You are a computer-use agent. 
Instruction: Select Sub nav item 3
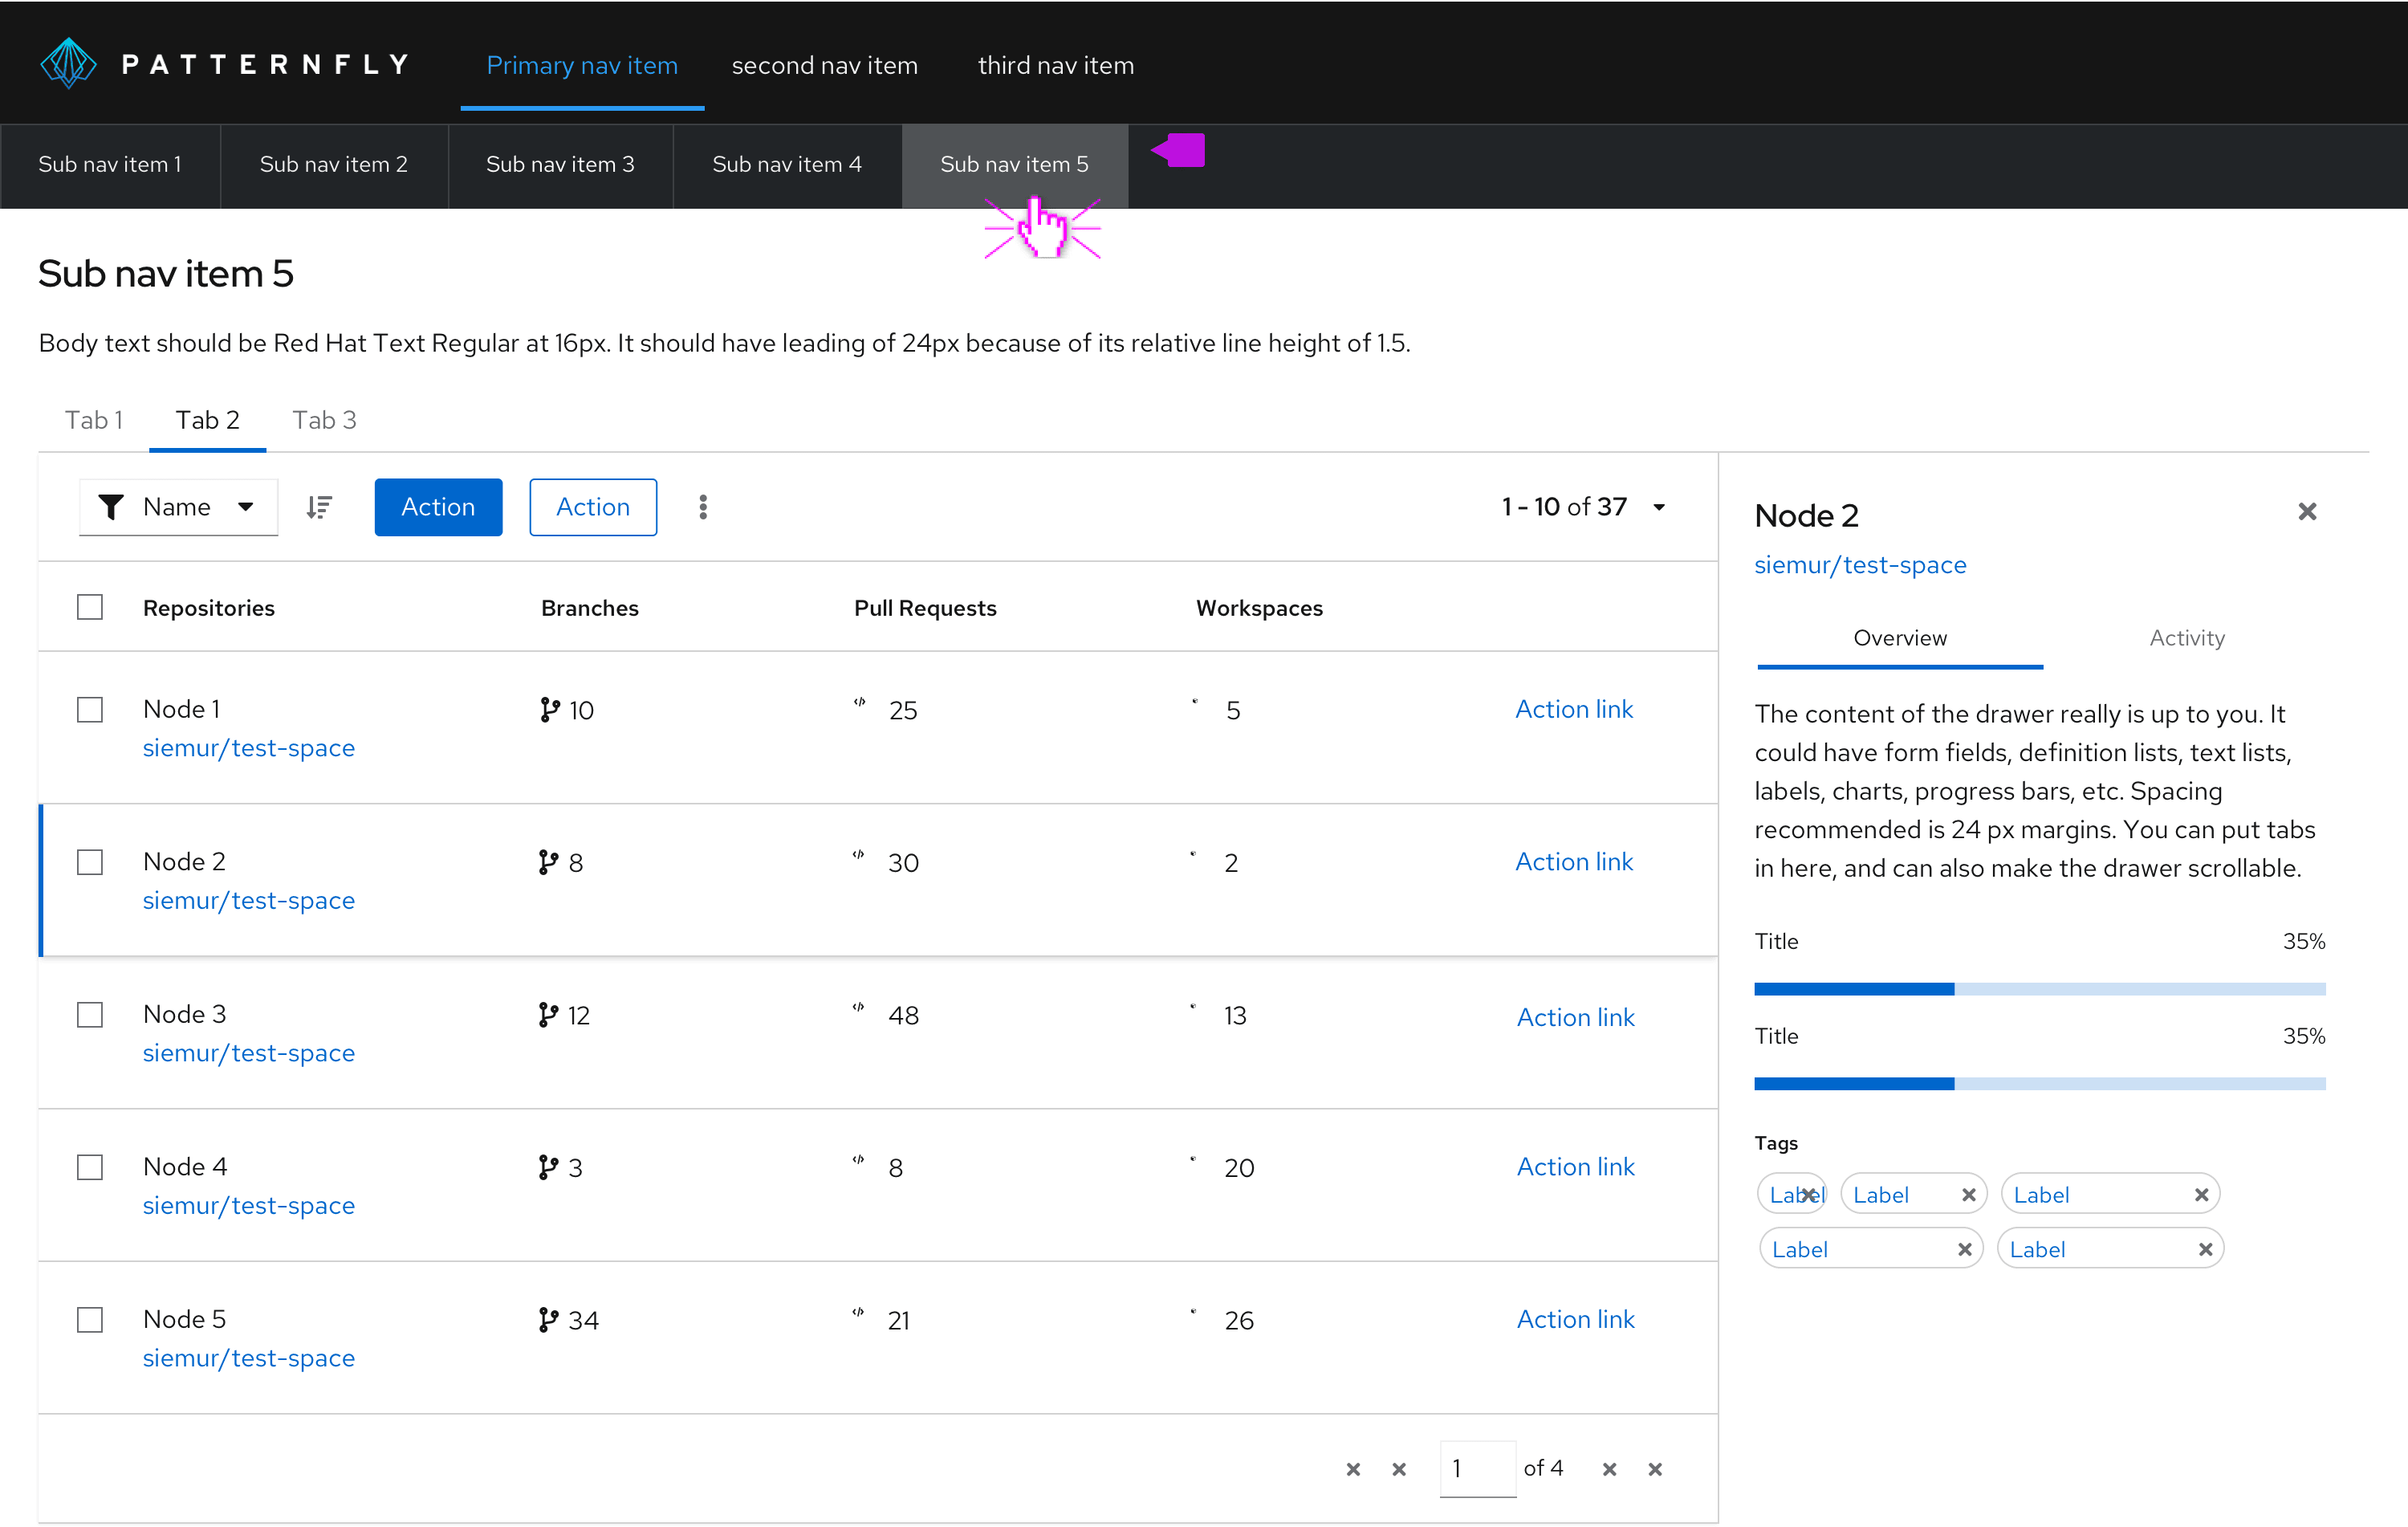[560, 165]
